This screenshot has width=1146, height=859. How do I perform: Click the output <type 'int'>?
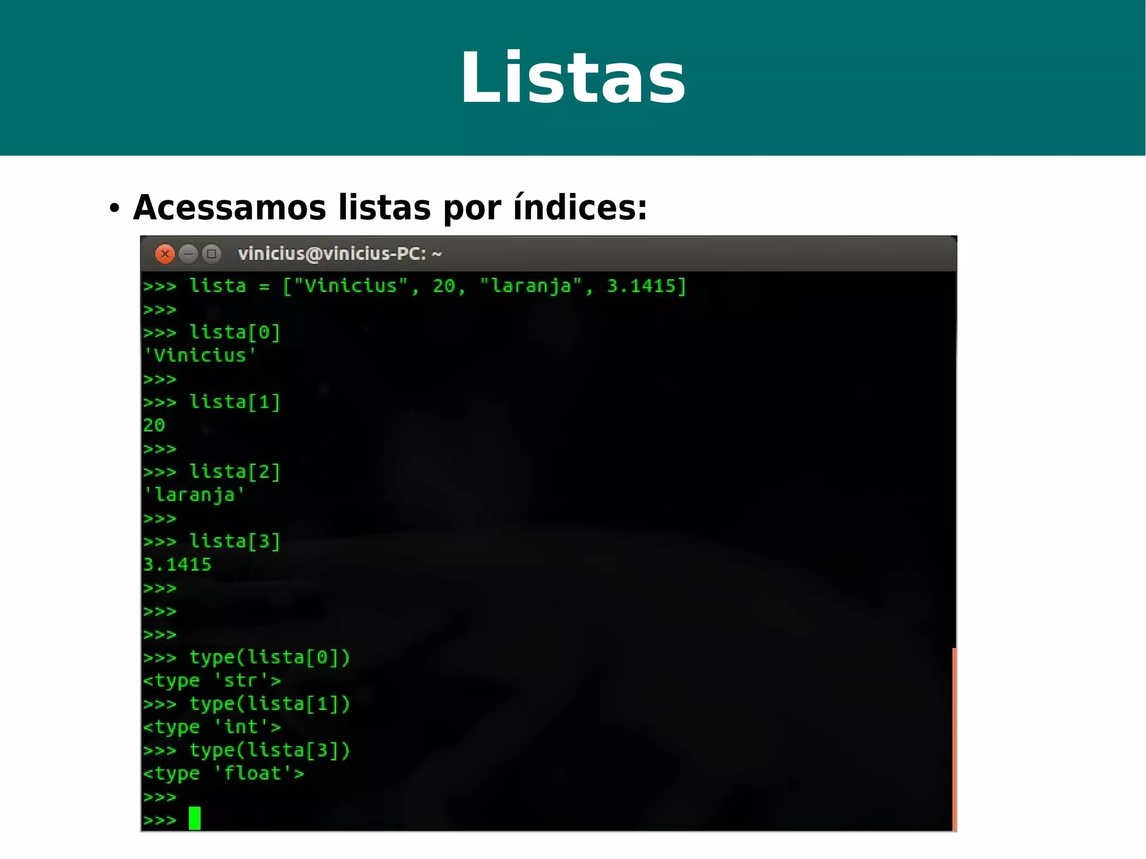(212, 727)
